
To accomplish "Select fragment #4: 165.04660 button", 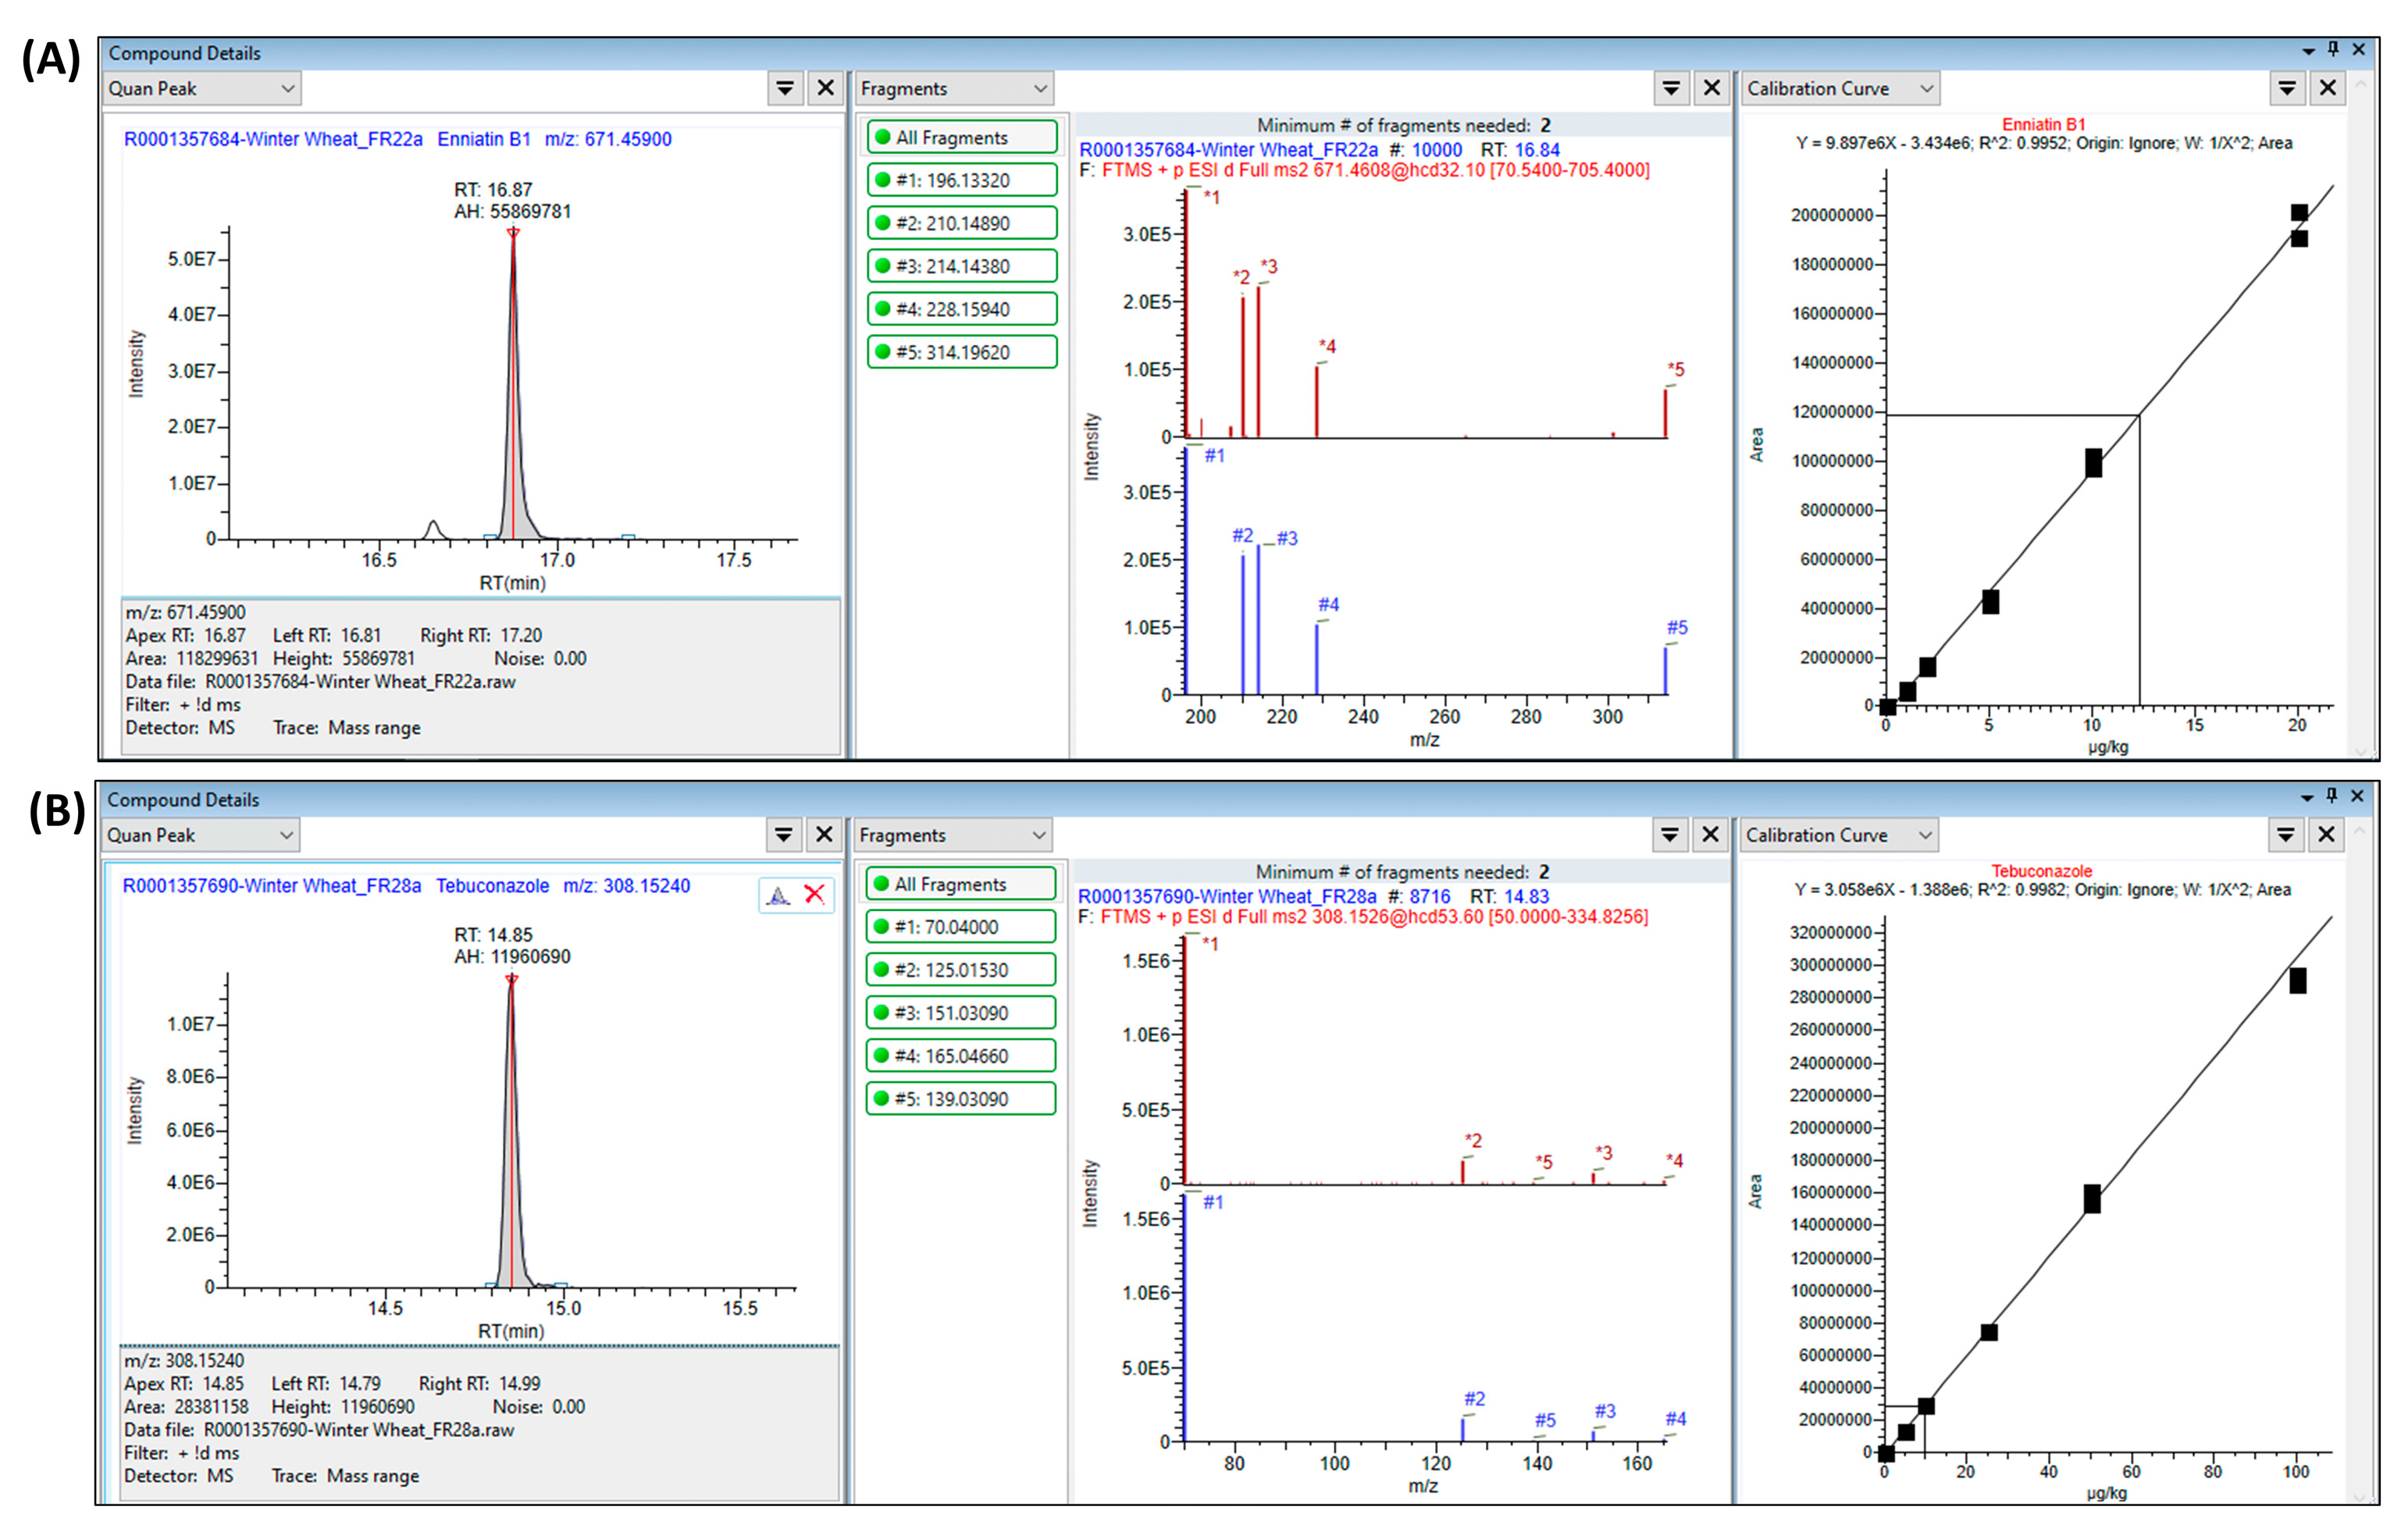I will pyautogui.click(x=960, y=1055).
